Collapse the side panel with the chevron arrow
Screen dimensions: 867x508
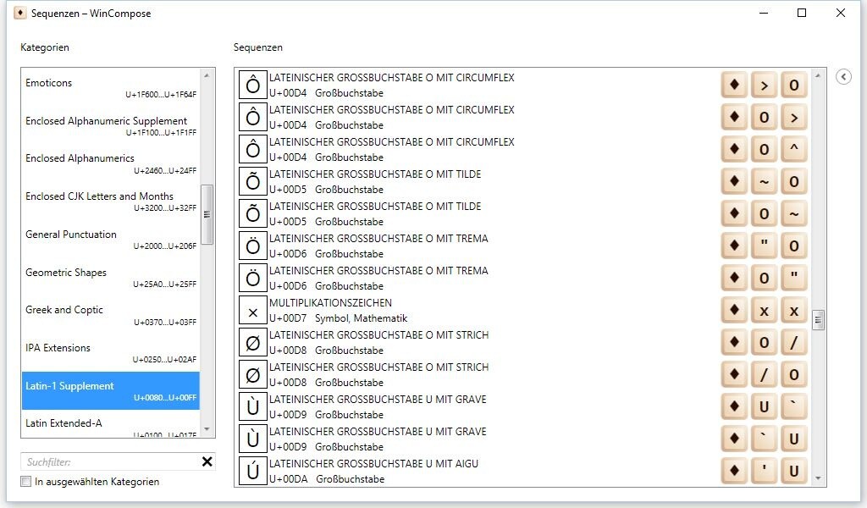tap(843, 76)
